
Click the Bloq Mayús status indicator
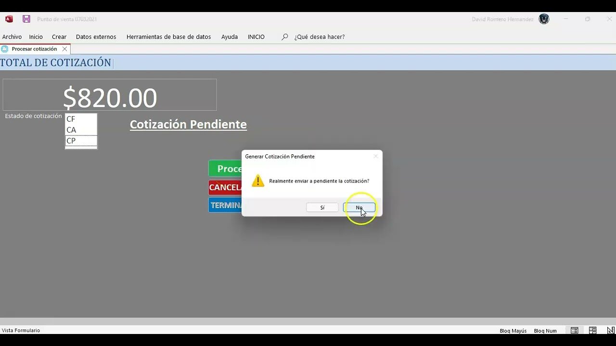pos(513,331)
